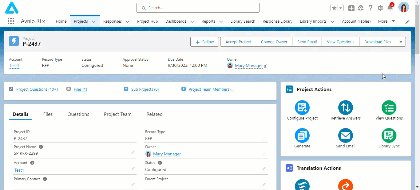Click the Retrieve Answers icon
Viewport: 420px width, 190px height.
click(345, 108)
